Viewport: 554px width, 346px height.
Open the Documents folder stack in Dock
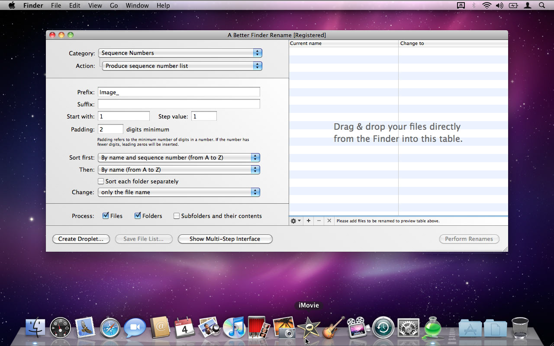tap(496, 328)
